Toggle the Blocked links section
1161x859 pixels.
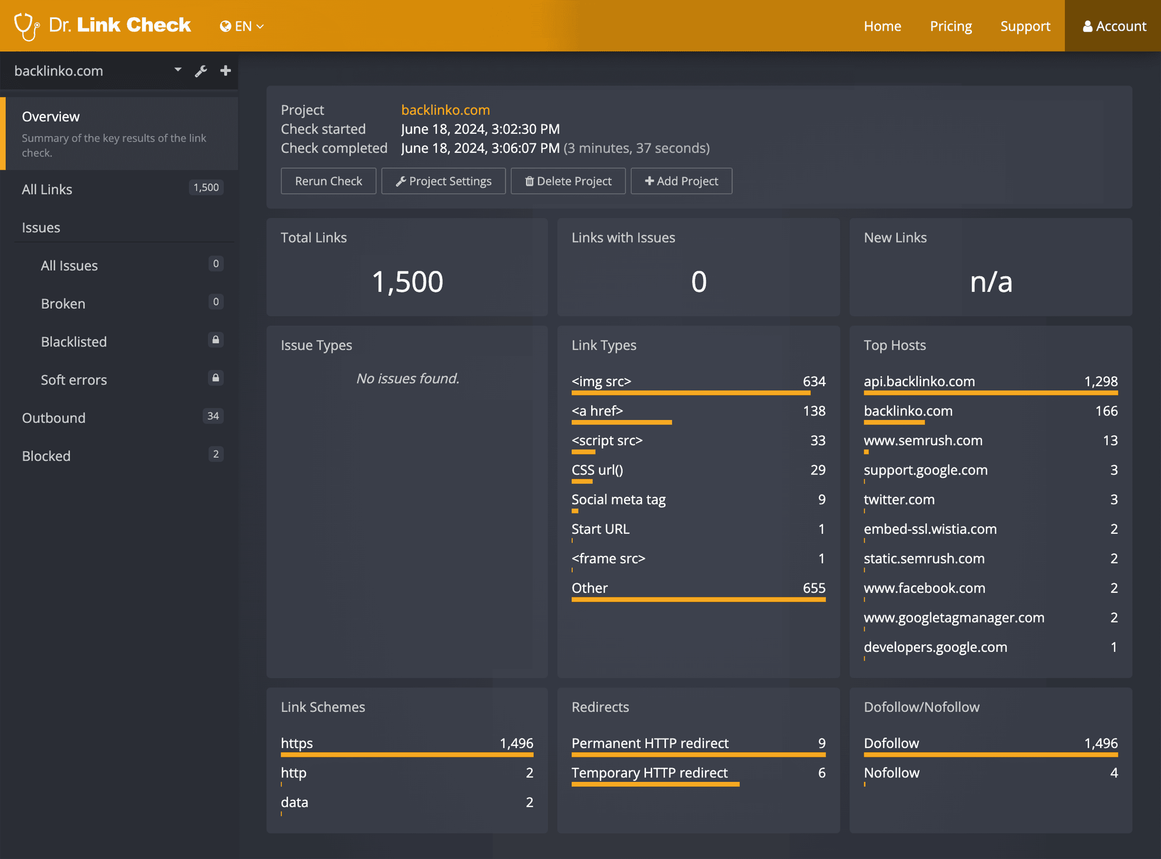coord(46,455)
